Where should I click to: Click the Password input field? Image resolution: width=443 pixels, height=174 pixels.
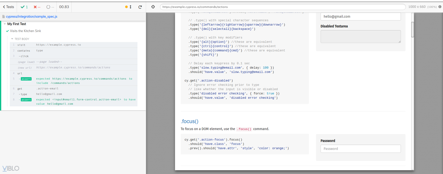click(x=360, y=149)
